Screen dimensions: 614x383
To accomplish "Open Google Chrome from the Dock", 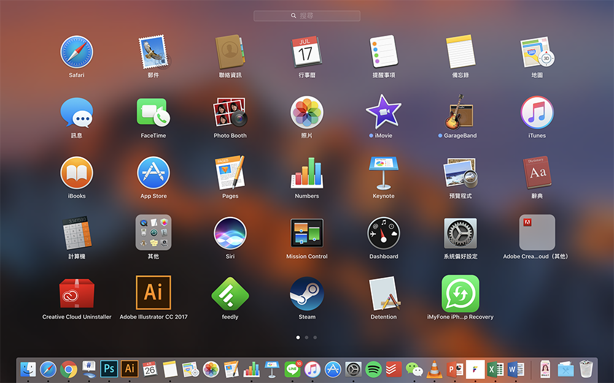I will tap(69, 370).
